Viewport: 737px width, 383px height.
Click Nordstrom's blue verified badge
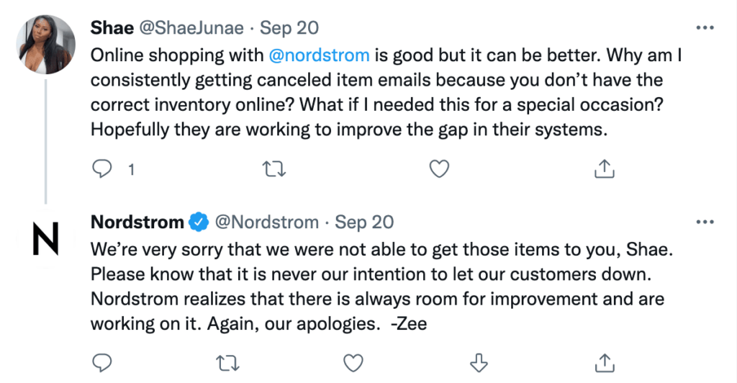click(199, 222)
